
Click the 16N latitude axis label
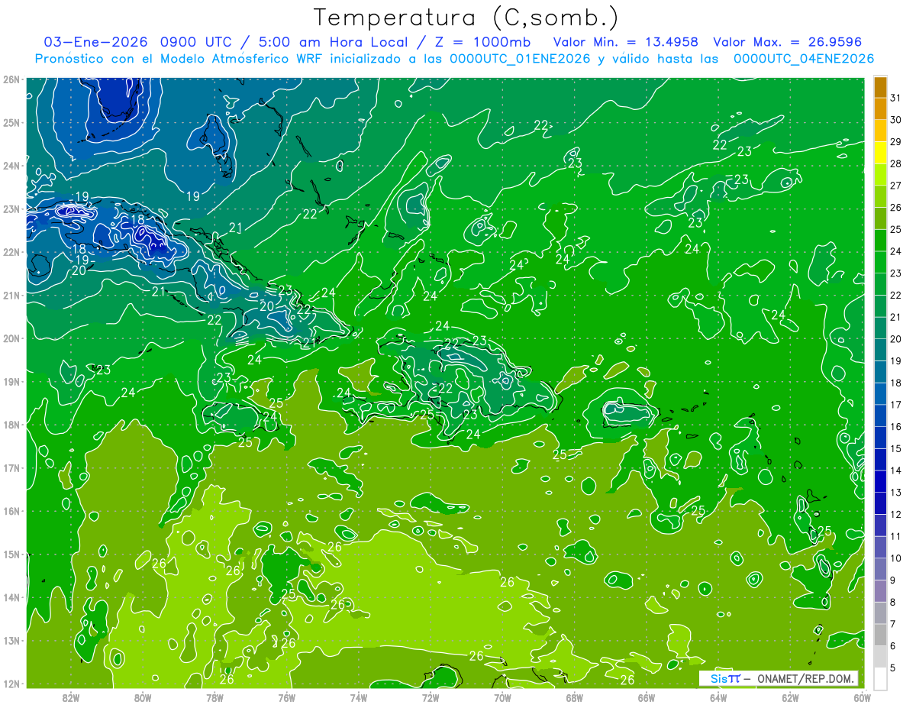point(11,511)
